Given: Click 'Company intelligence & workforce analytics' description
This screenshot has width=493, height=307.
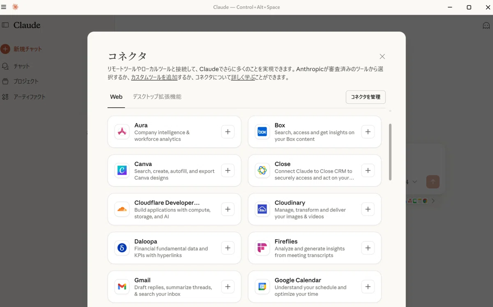Looking at the screenshot, I should point(162,136).
